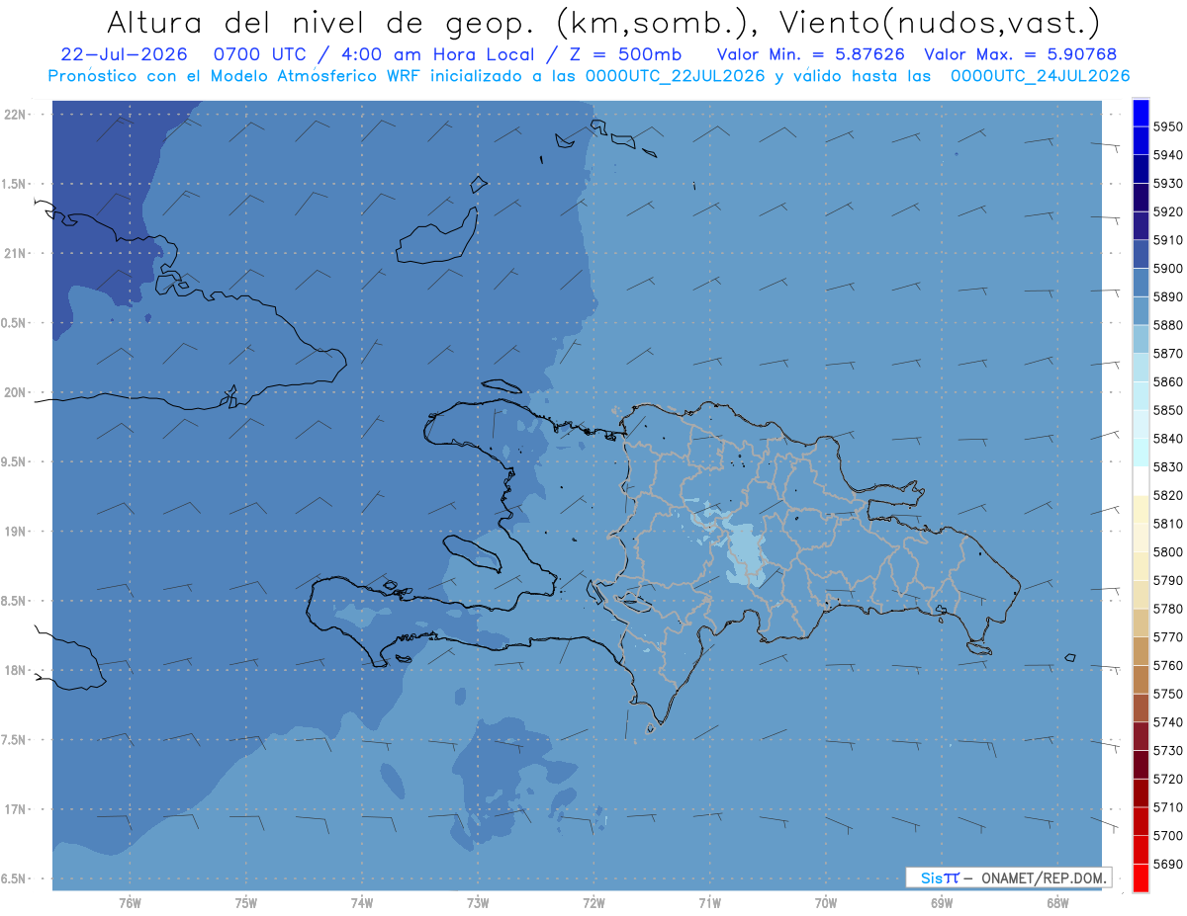Click the 18N latitude axis label
This screenshot has width=1187, height=916.
tap(14, 670)
